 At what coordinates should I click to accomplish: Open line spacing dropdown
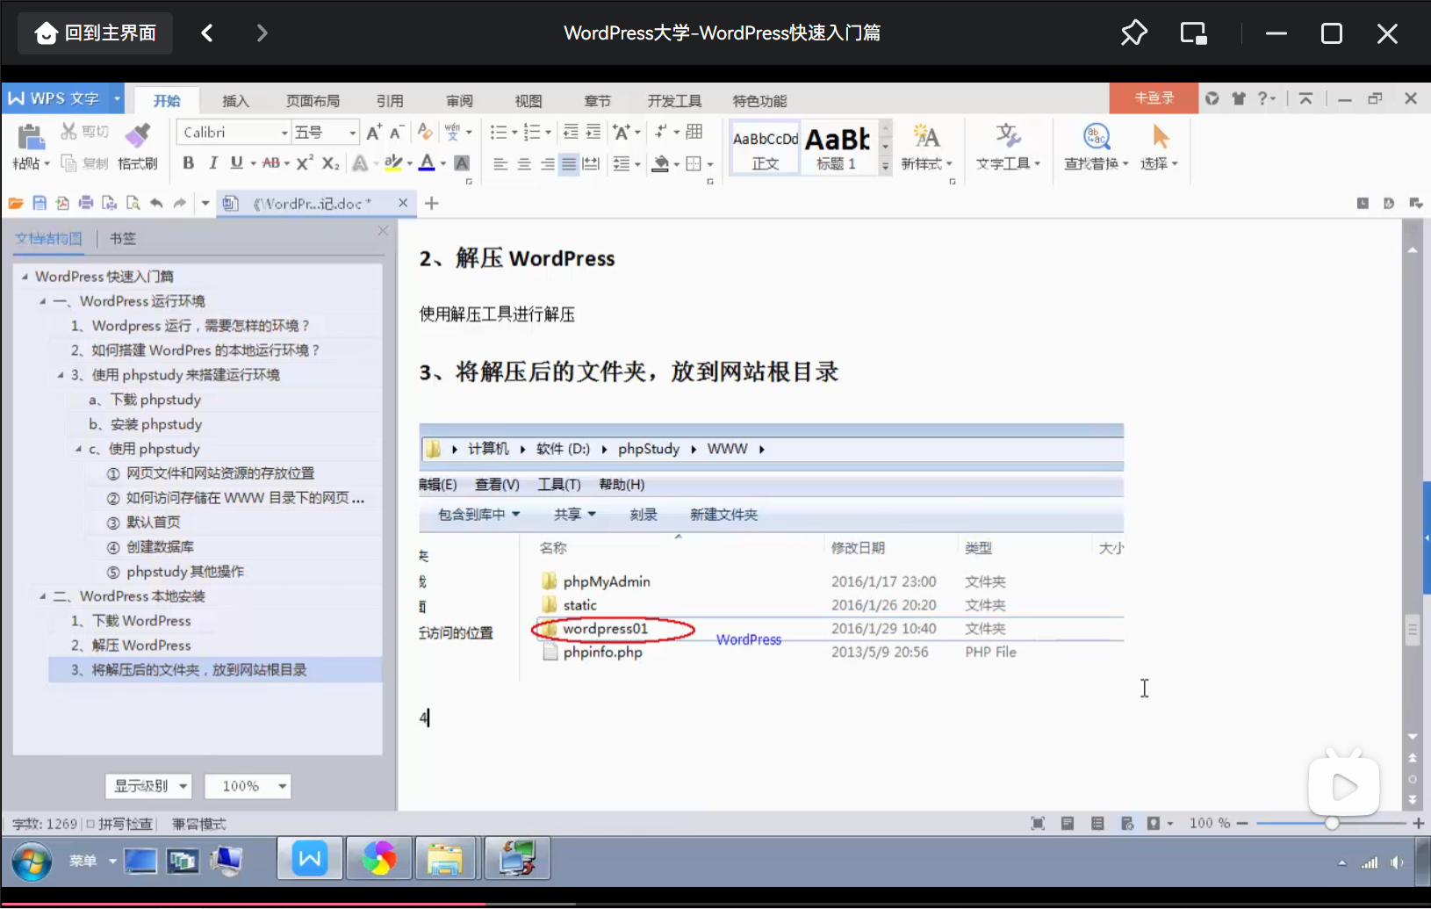click(x=637, y=163)
